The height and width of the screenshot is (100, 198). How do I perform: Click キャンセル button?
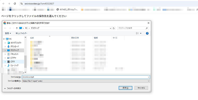pyautogui.click(x=141, y=88)
